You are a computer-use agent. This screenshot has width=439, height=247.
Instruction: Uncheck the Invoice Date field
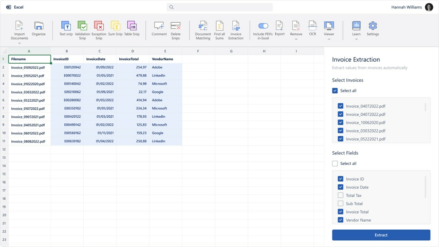340,187
